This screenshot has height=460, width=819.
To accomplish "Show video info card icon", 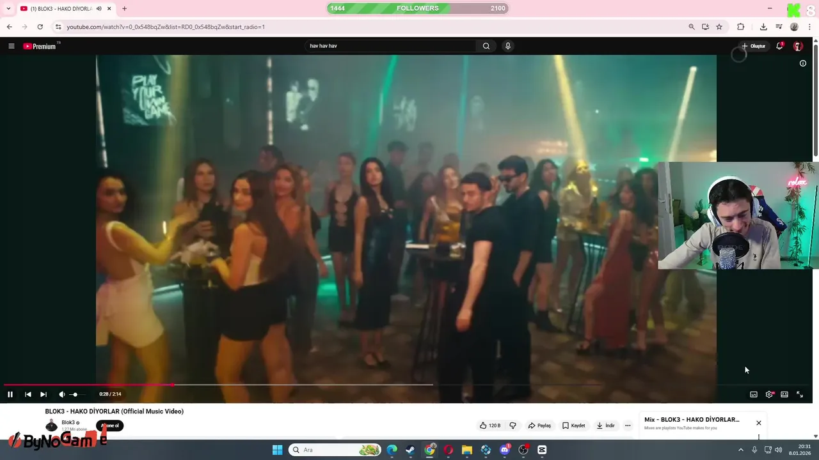I will coord(803,63).
